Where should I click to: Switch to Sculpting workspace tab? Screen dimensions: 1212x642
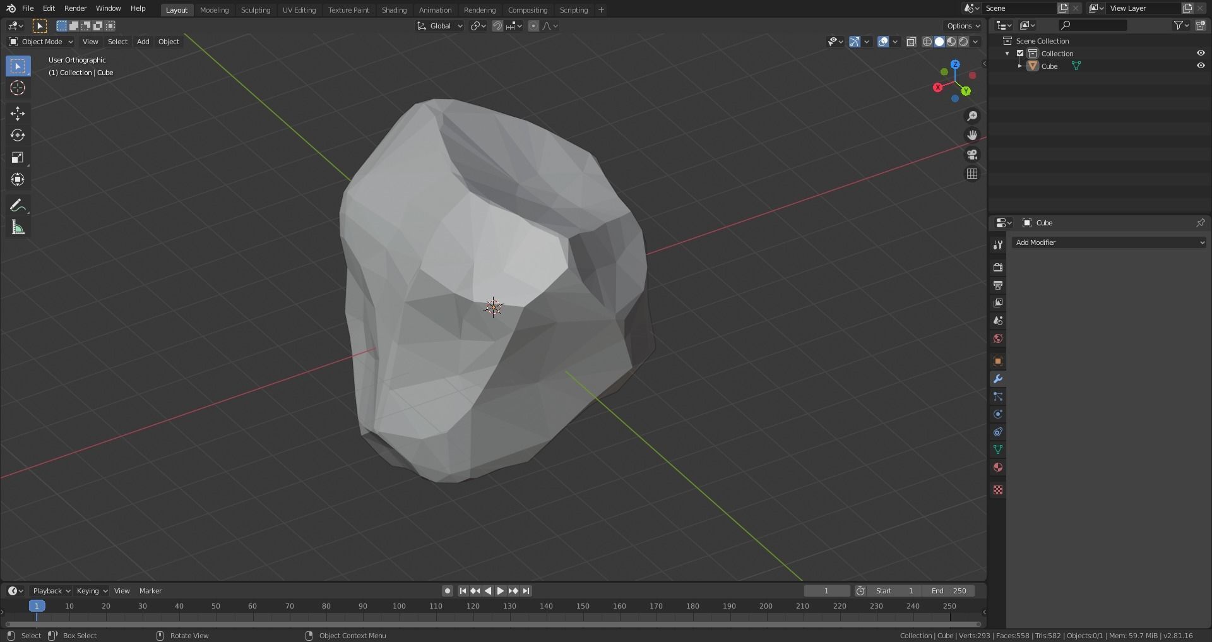(256, 10)
